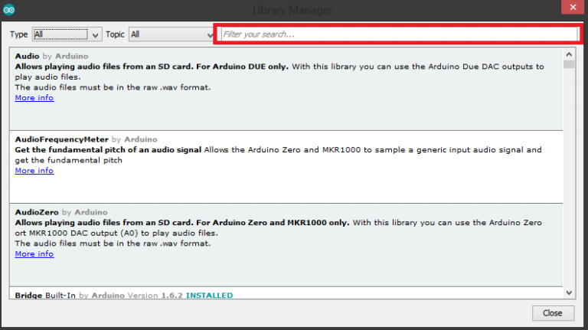Viewport: 588px width, 330px height.
Task: Click the library list scrollbar thumb
Action: tap(568, 65)
